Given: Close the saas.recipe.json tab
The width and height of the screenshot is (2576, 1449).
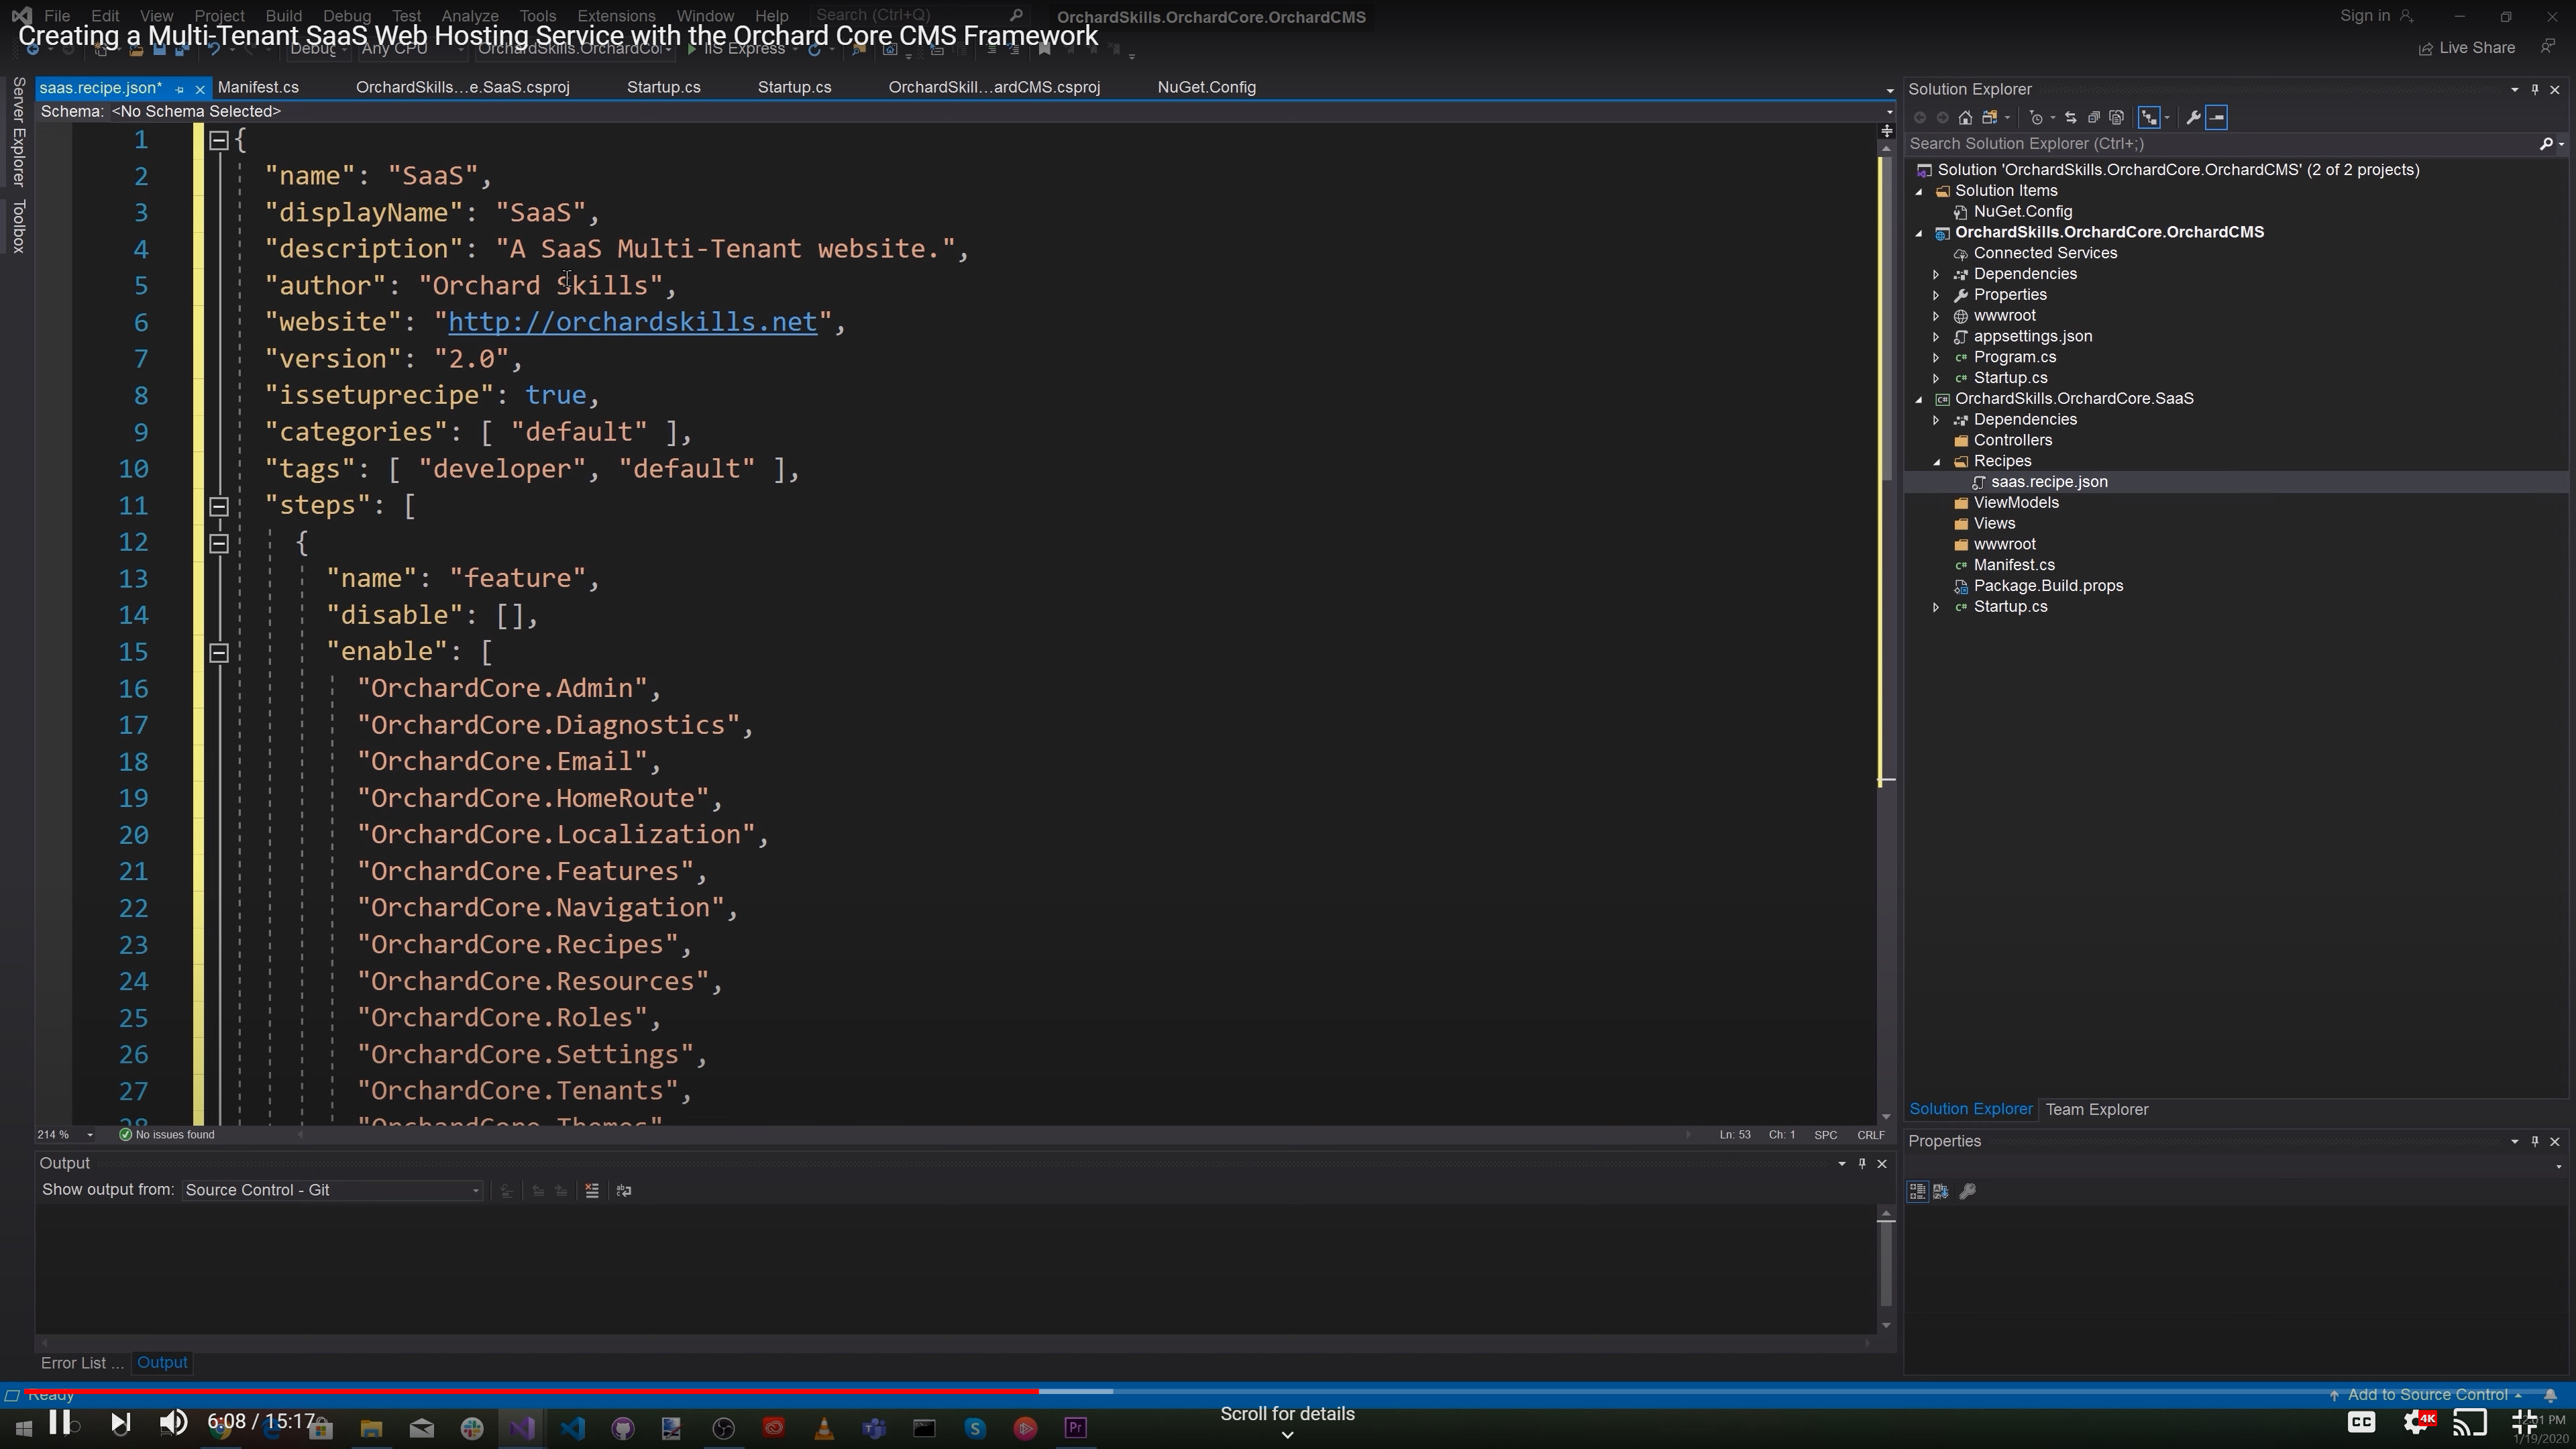Looking at the screenshot, I should point(199,89).
